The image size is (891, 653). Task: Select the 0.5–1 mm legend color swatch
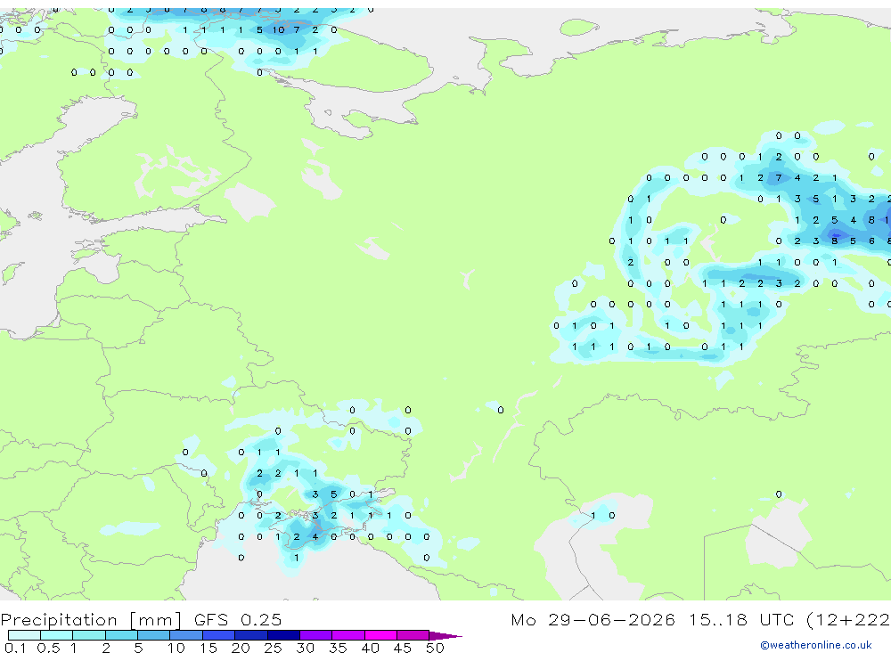click(x=56, y=635)
